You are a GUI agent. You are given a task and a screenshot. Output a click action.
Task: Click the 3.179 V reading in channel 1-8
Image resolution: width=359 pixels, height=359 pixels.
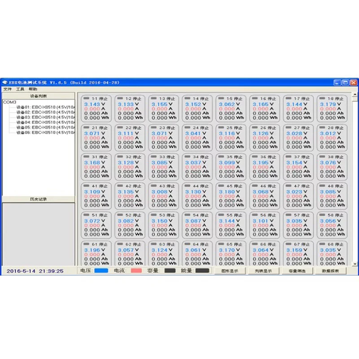[x=331, y=104]
